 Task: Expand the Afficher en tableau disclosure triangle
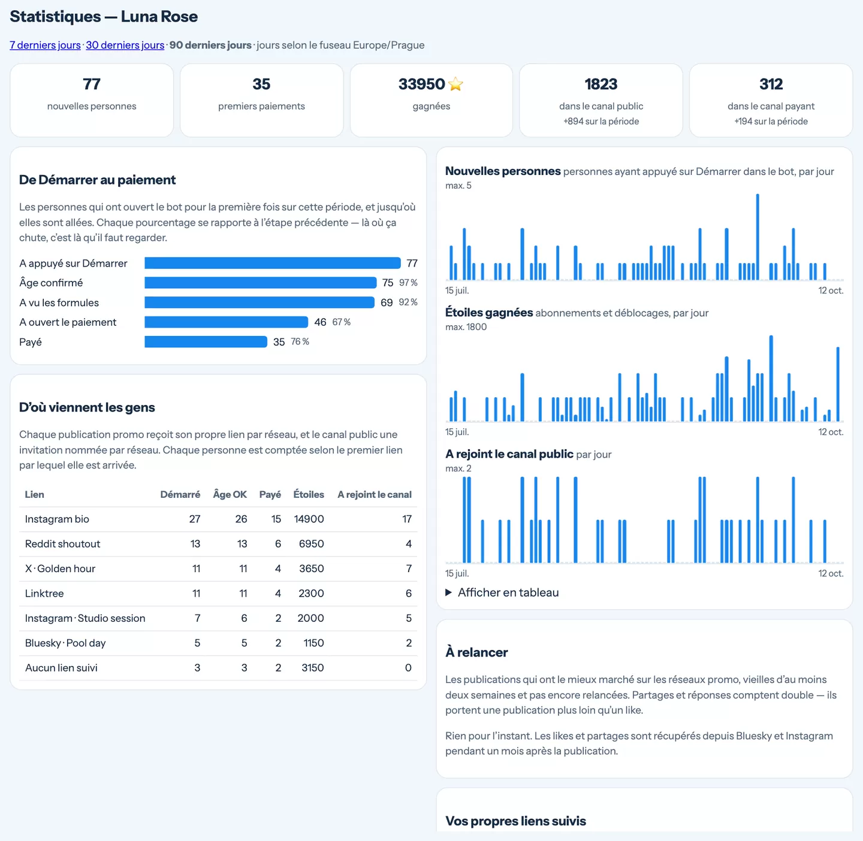448,592
